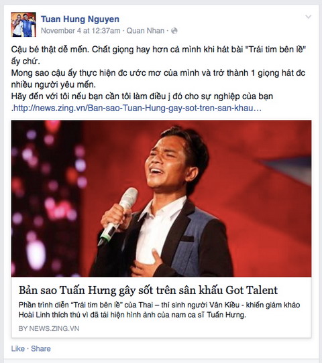Click the sentence starting Mong sao cậu ấy
The height and width of the screenshot is (363, 322).
pyautogui.click(x=158, y=79)
